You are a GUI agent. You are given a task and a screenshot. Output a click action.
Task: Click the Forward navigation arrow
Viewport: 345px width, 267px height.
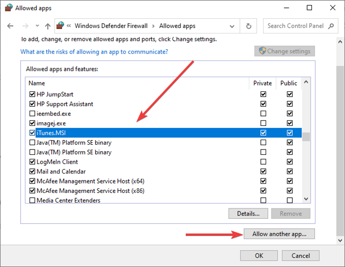point(25,26)
